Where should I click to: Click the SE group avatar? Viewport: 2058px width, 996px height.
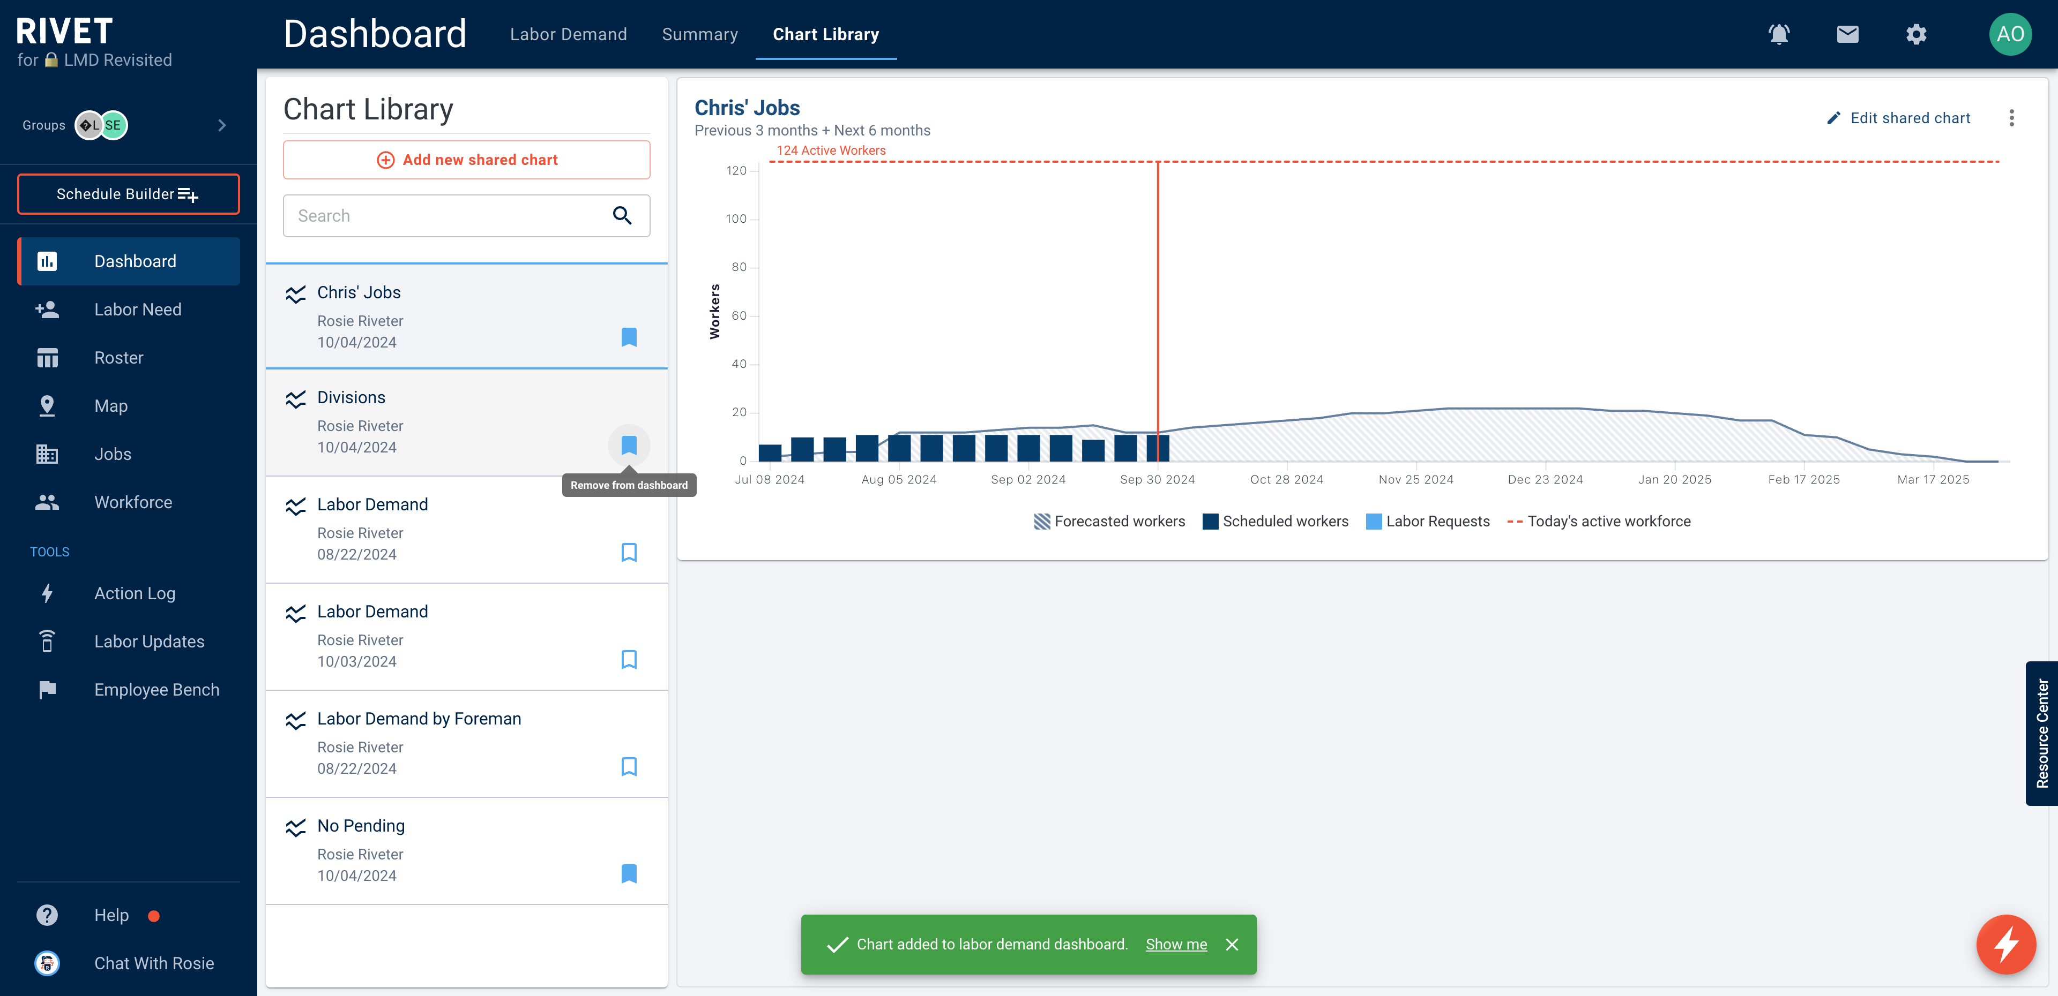pyautogui.click(x=114, y=125)
